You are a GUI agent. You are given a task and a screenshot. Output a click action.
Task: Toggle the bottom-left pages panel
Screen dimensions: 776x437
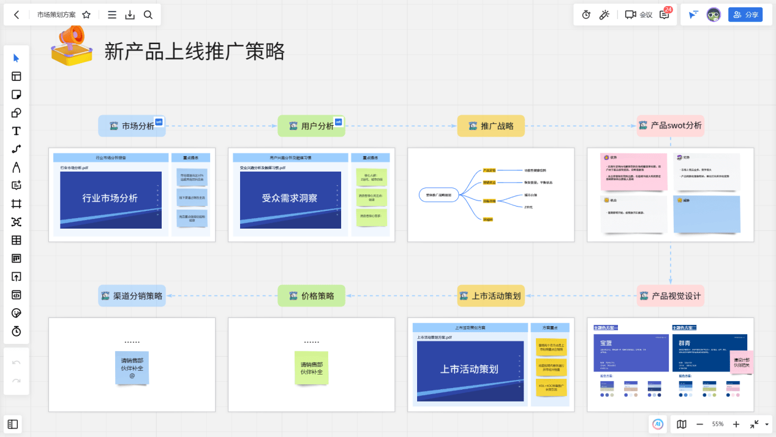[x=13, y=424]
